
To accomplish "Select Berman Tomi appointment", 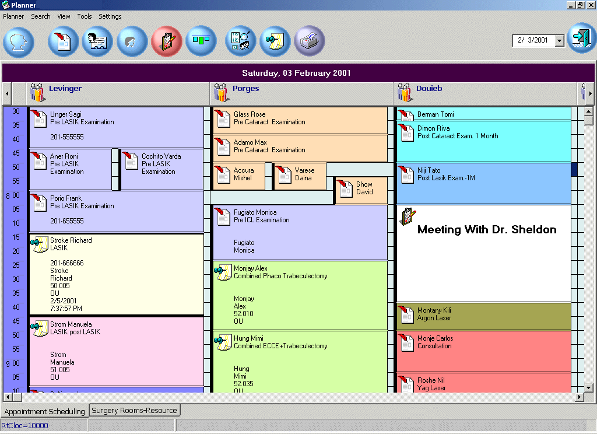I will (x=484, y=114).
